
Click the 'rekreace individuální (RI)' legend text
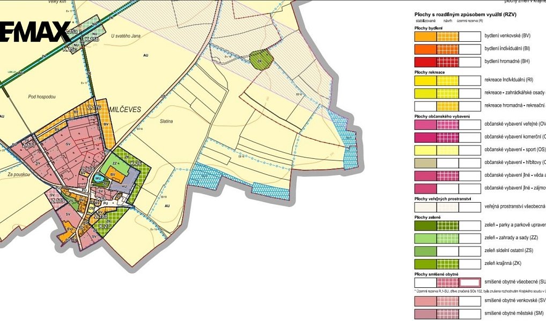point(509,80)
